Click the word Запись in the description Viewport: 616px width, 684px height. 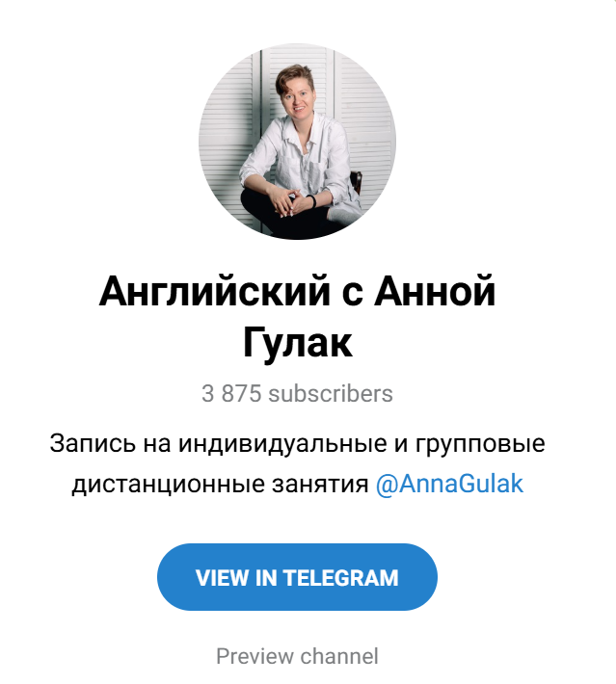click(93, 443)
